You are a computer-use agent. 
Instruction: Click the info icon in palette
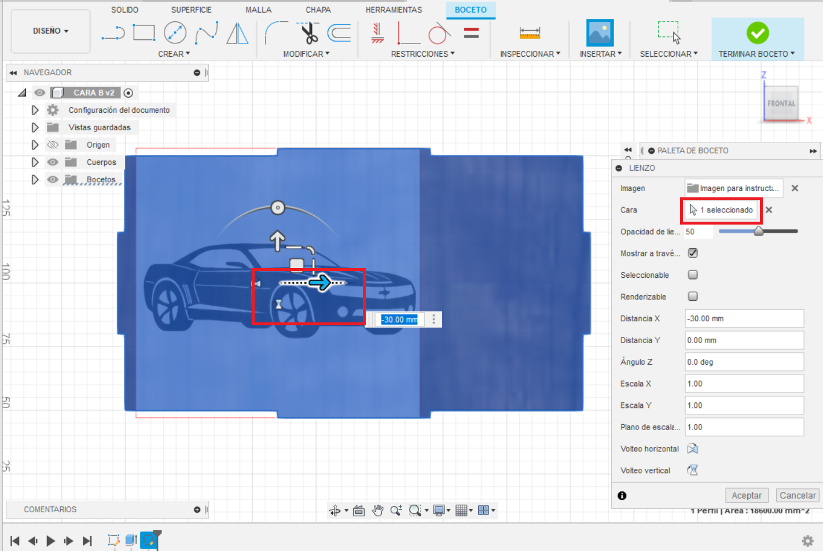(x=622, y=495)
